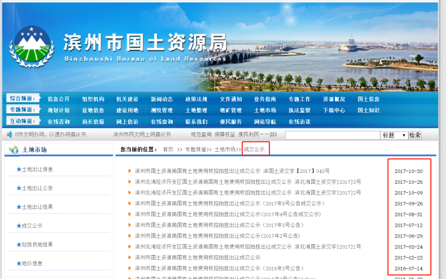This screenshot has width=446, height=279.
Task: Open 在线咨询 in the 互动频道 row
Action: pos(58,122)
